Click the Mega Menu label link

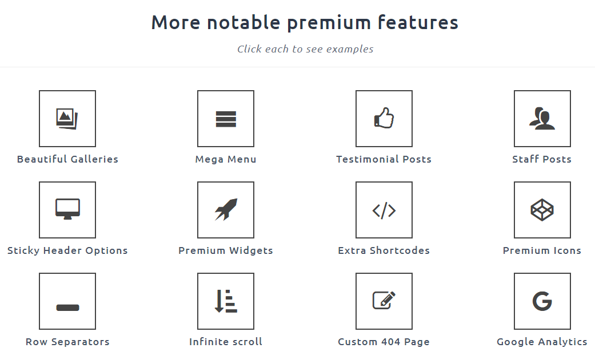[226, 159]
